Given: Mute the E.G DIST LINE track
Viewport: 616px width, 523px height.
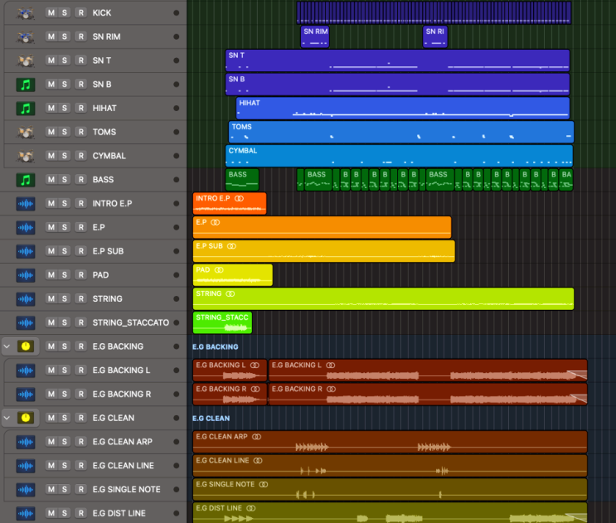Looking at the screenshot, I should [51, 513].
